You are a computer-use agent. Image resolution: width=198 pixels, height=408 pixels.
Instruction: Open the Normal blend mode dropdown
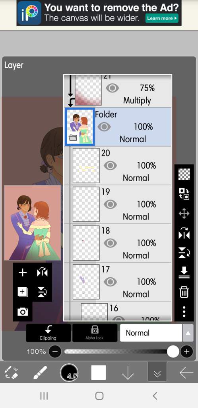point(151,333)
